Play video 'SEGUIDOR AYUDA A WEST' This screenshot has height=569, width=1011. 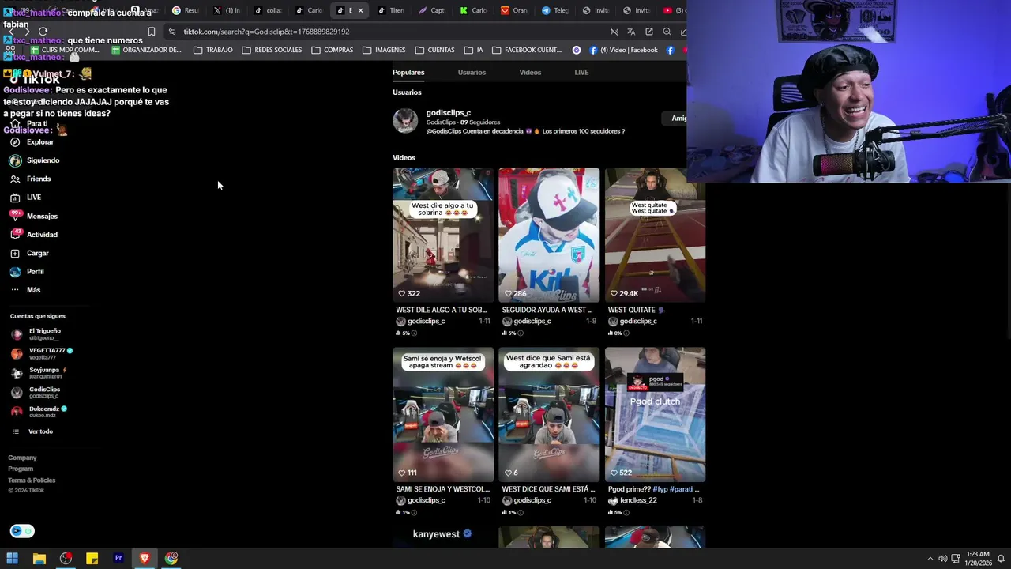[549, 235]
